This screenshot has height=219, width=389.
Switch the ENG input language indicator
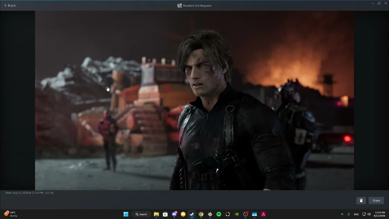tap(356, 214)
